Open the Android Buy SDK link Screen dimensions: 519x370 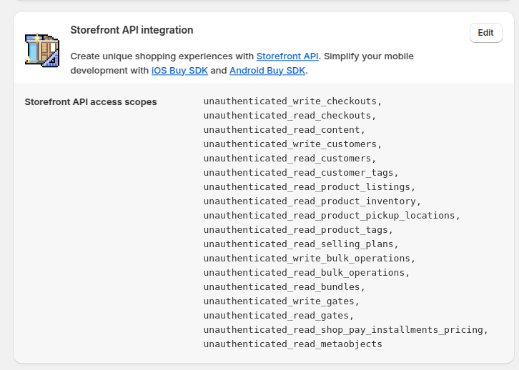click(x=267, y=71)
